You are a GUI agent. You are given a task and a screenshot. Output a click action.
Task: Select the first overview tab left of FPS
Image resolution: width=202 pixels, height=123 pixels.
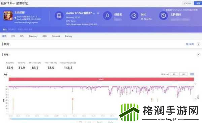tap(4, 36)
